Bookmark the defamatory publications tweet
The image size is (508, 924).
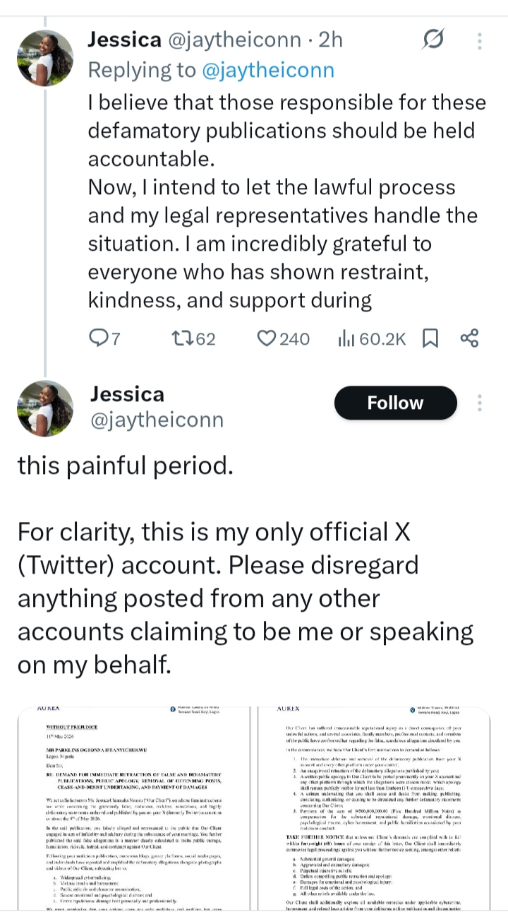pyautogui.click(x=430, y=339)
